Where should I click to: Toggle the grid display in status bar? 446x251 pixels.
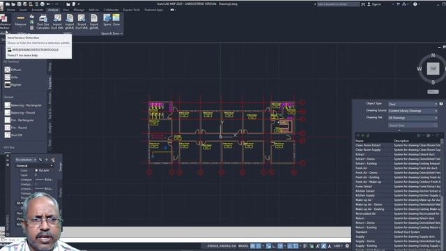click(253, 246)
